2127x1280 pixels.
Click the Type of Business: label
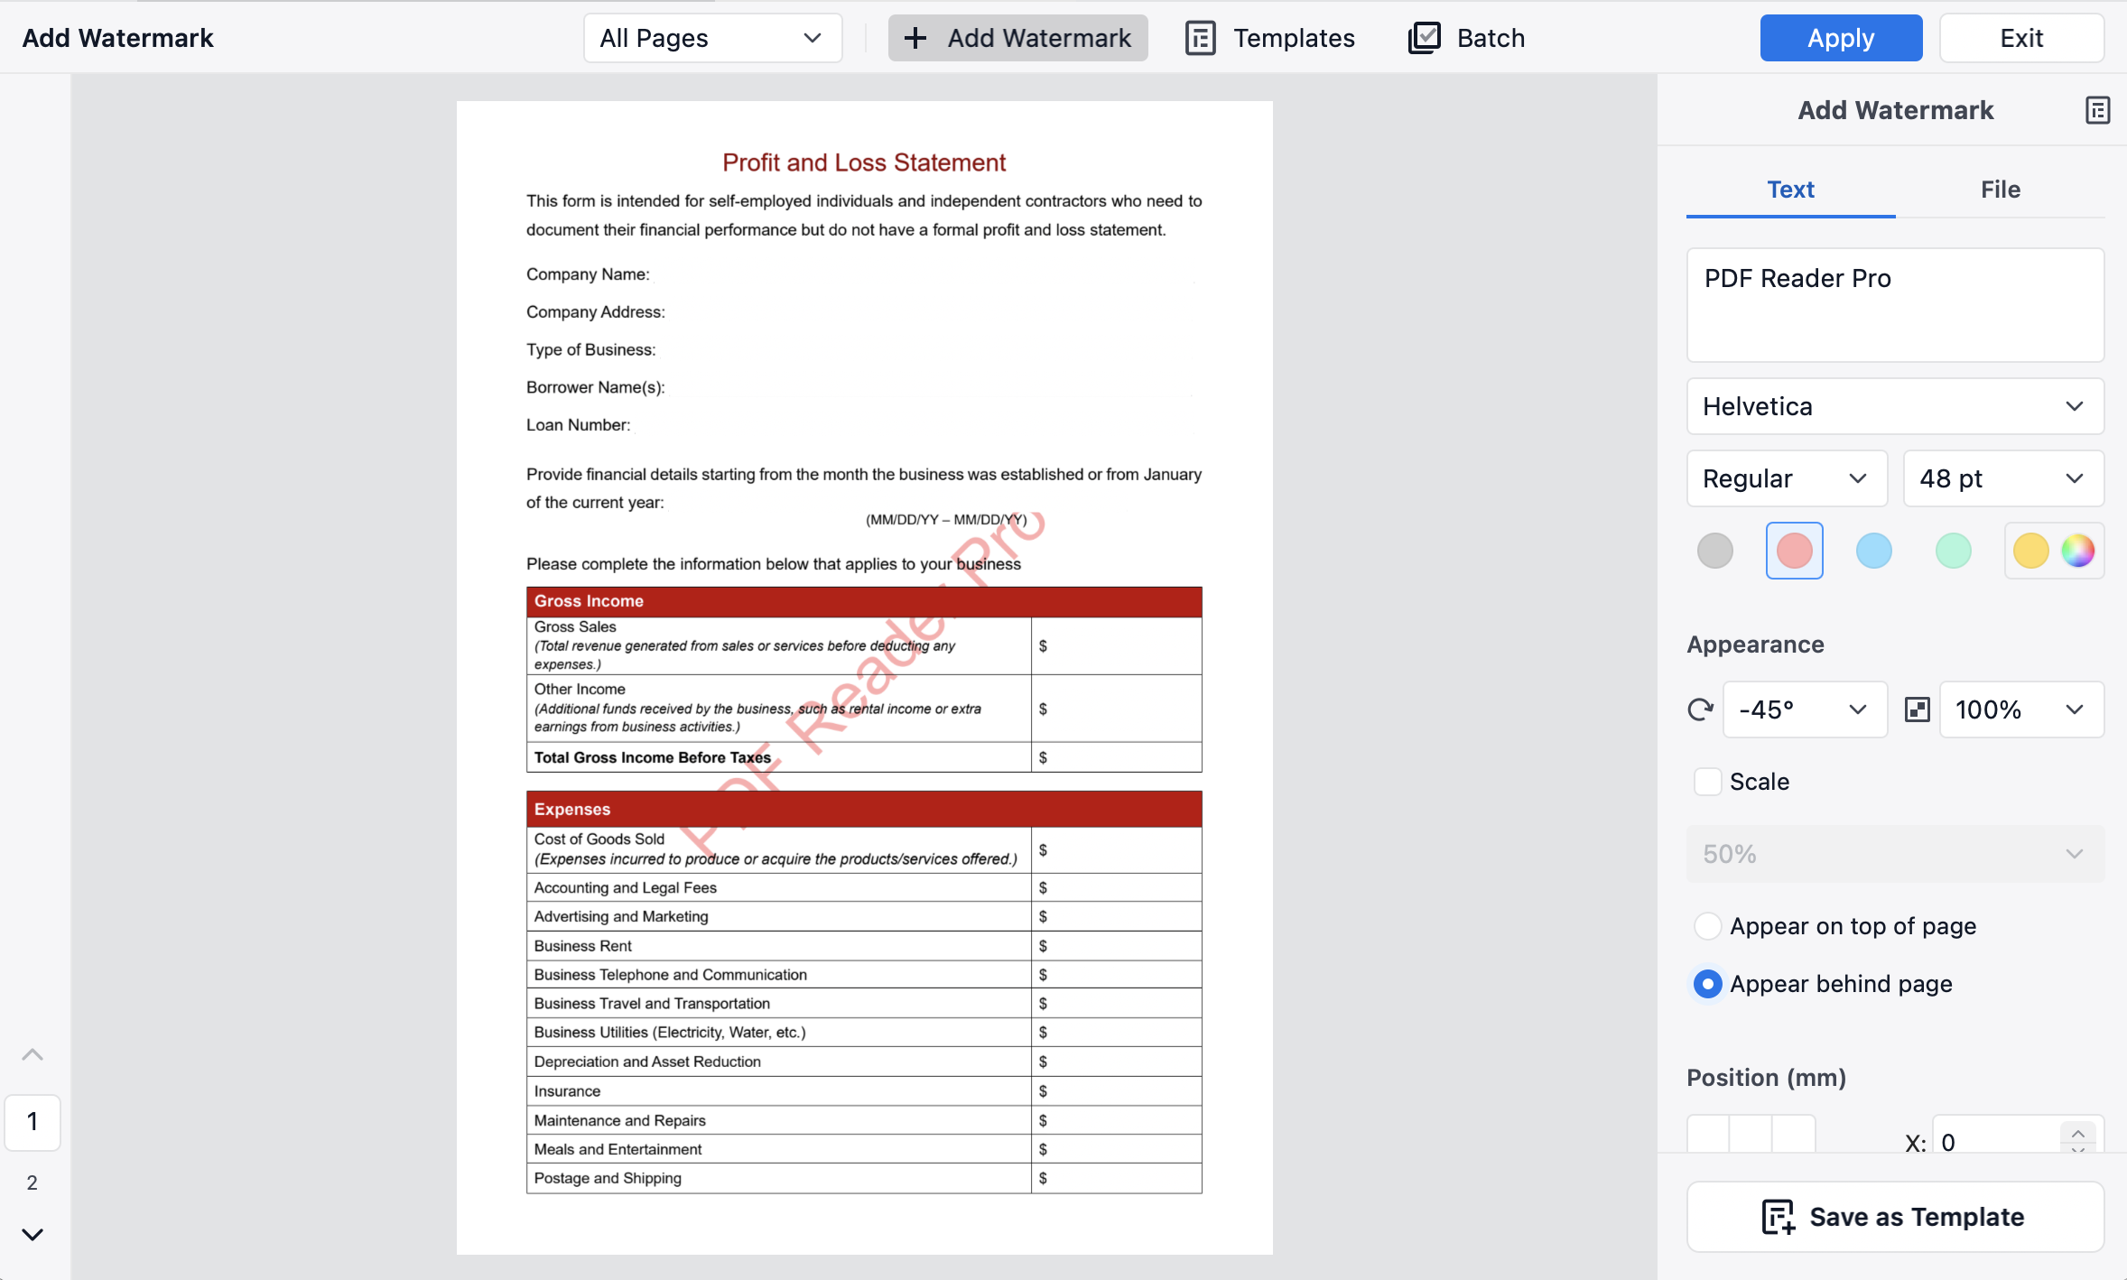coord(591,350)
